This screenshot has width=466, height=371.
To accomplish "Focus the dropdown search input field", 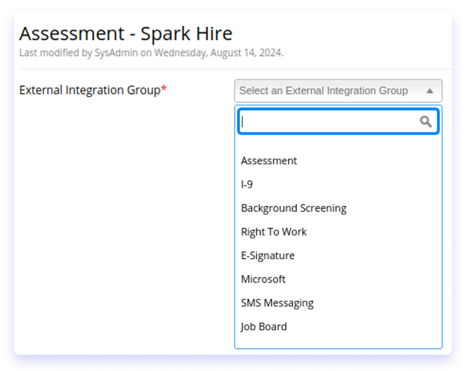I will click(338, 121).
